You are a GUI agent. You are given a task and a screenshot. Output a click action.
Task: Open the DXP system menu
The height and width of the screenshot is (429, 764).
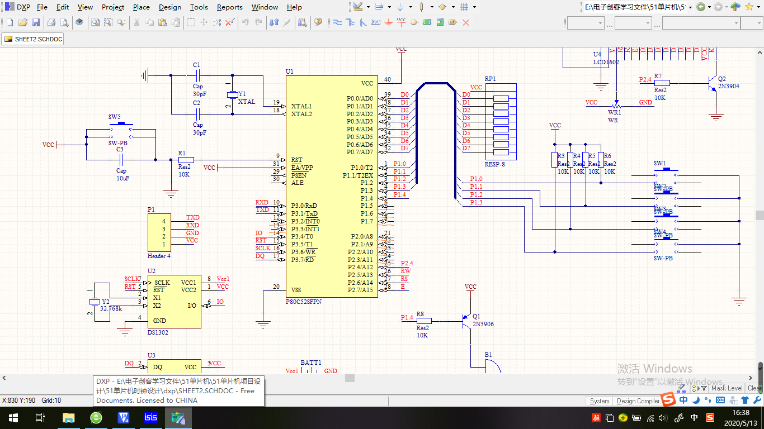tap(18, 7)
